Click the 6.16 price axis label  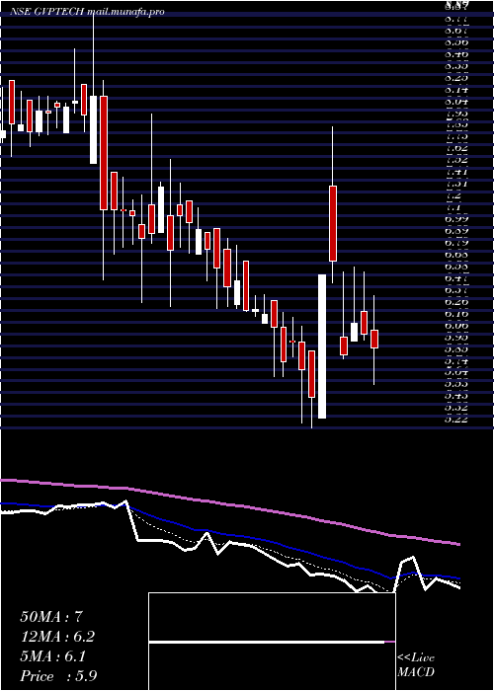pyautogui.click(x=456, y=314)
